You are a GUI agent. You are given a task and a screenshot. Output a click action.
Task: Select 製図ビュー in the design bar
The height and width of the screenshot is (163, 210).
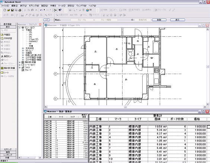7,56
